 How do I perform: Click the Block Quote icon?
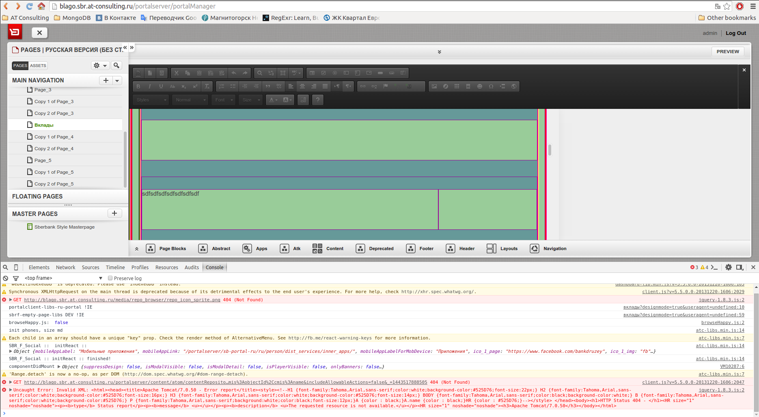click(x=267, y=86)
